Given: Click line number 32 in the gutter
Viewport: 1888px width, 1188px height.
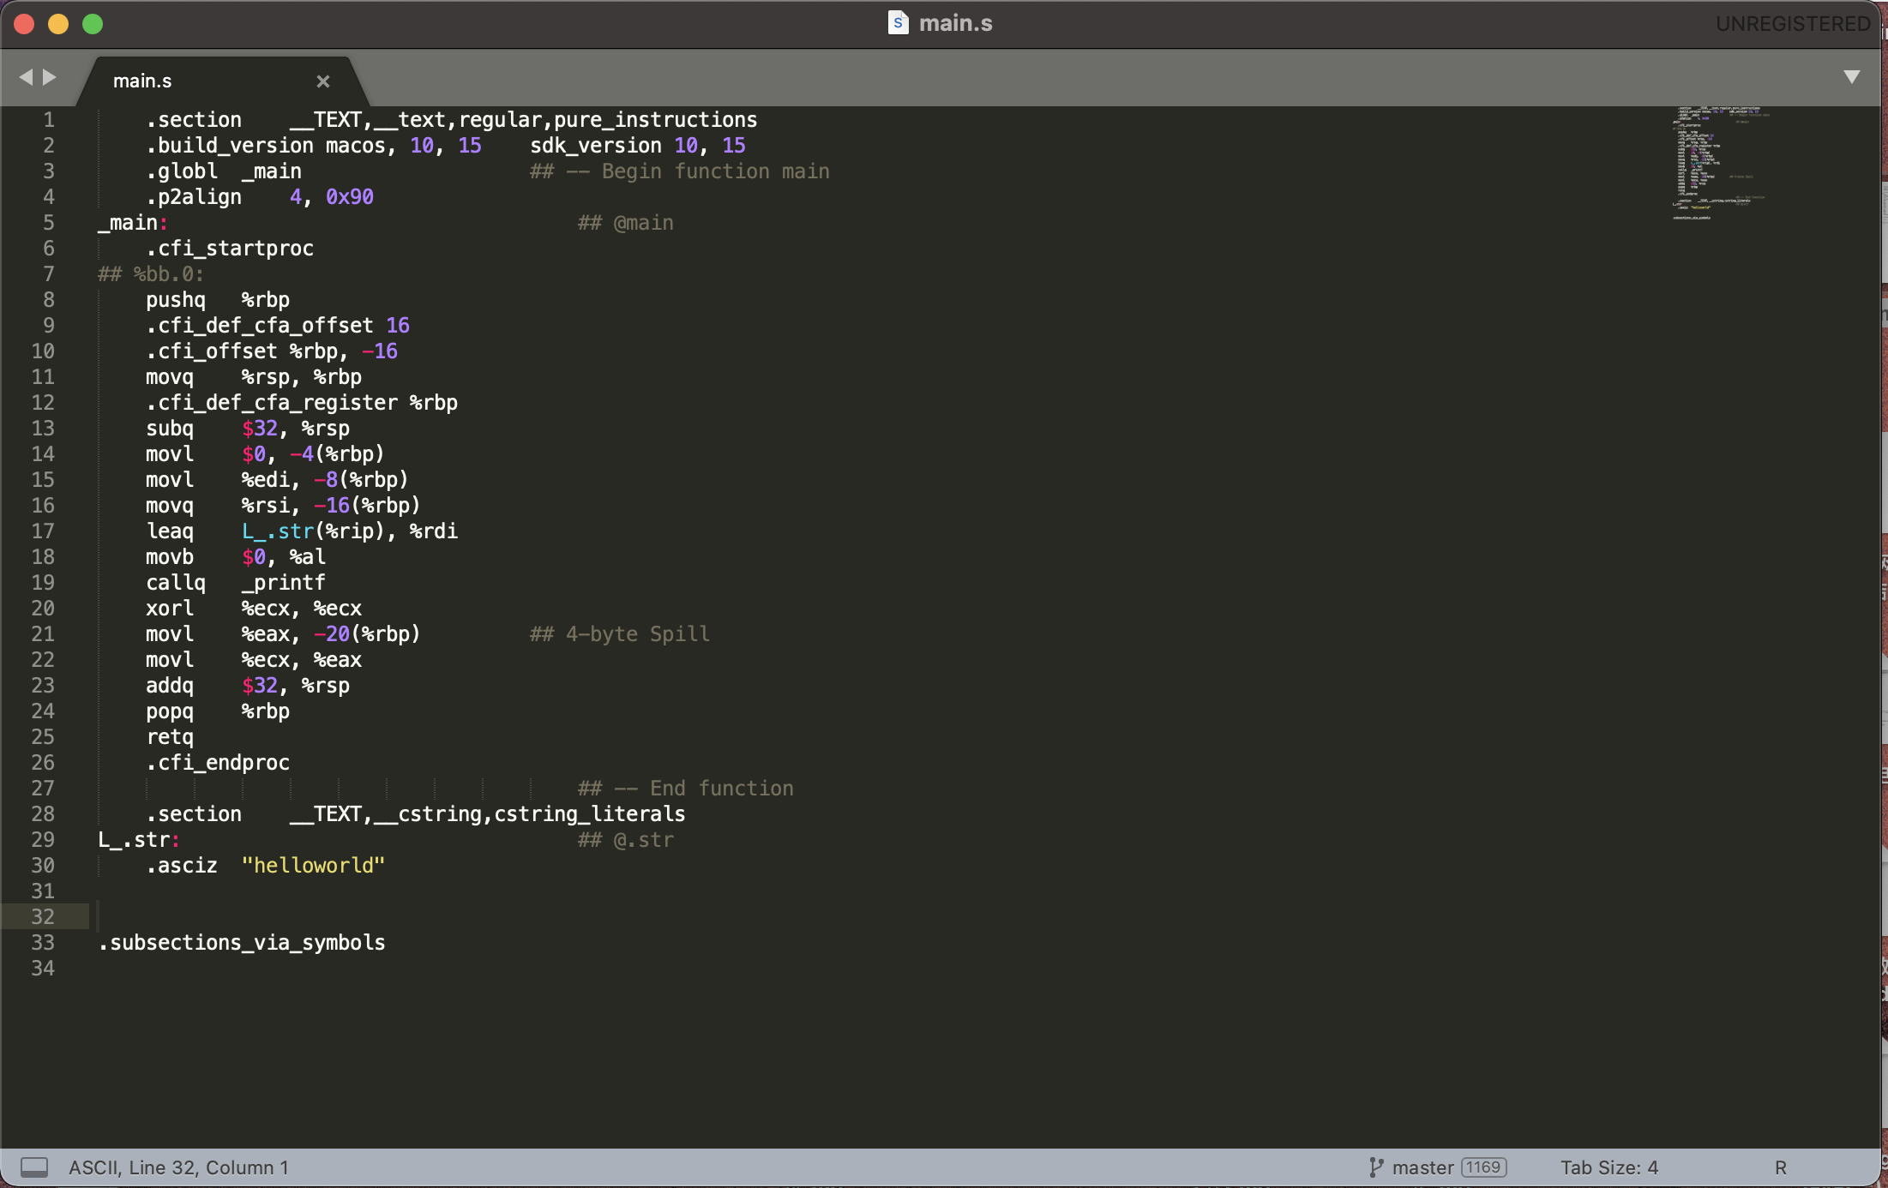Looking at the screenshot, I should point(43,917).
